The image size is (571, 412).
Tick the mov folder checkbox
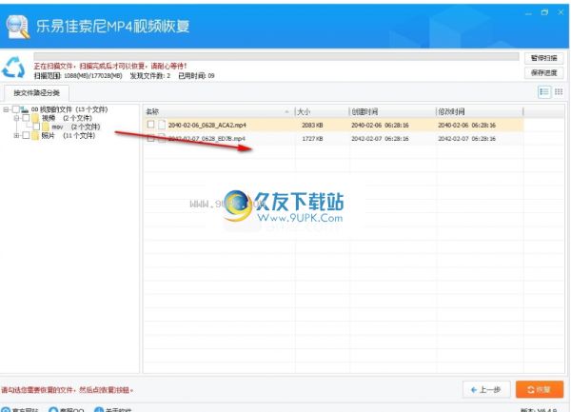pos(36,127)
